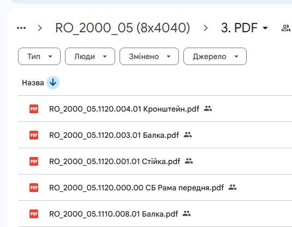Open the Джерело filter dropdown
The image size is (292, 227).
coord(215,56)
